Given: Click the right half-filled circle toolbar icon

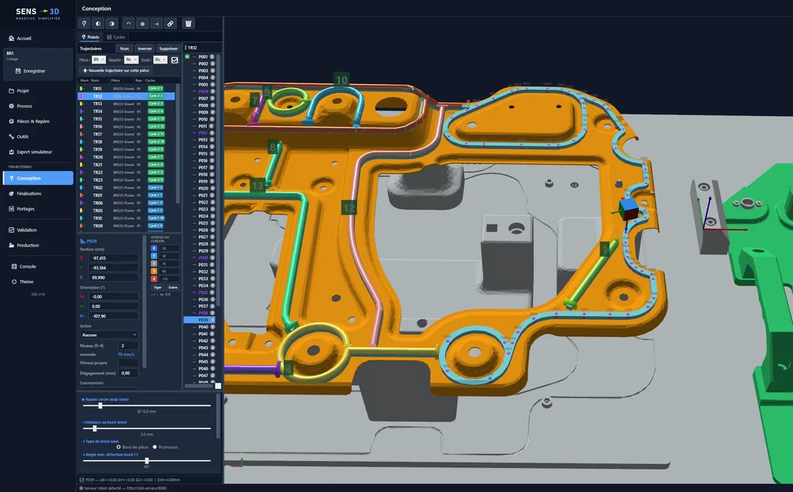Looking at the screenshot, I should tap(112, 24).
